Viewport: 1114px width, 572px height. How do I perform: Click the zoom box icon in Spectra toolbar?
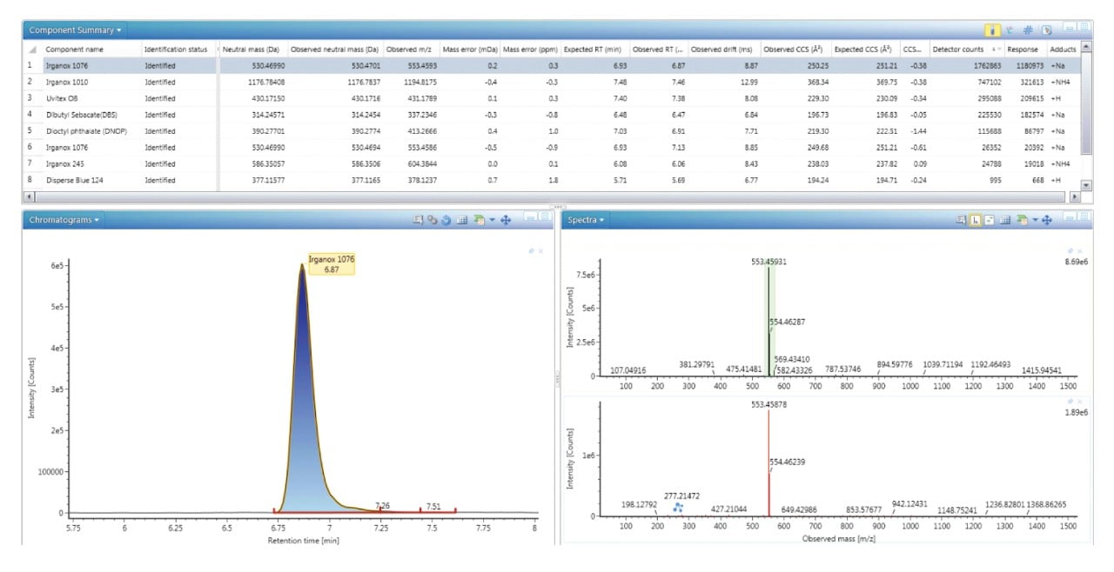click(961, 220)
